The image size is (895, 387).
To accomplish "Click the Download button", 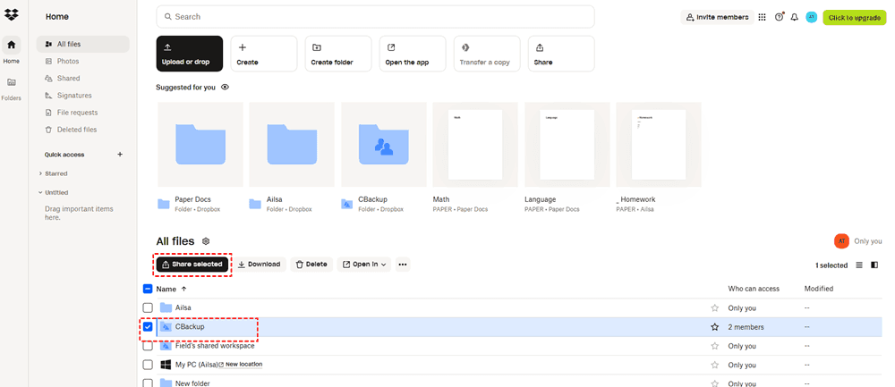I will [x=260, y=265].
